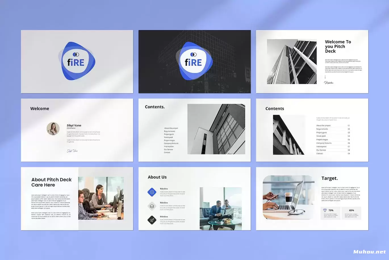
Task: Click "Requirements" in the numbered contents list
Action: 322,129
